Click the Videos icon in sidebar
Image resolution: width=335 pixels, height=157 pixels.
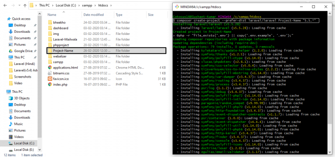click(x=10, y=137)
